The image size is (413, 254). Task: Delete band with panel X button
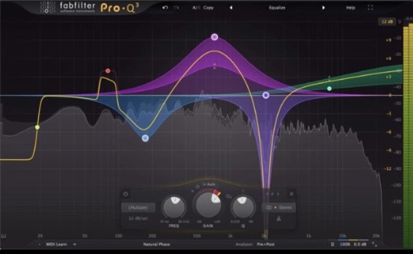(291, 194)
